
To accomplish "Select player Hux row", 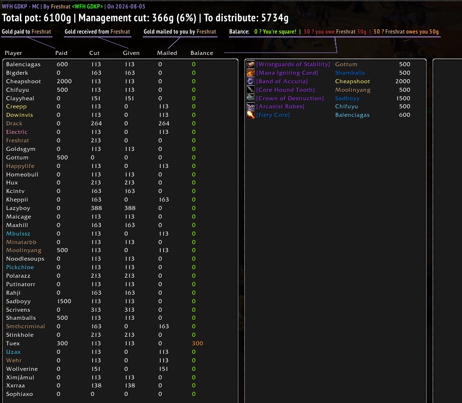I will tap(120, 183).
